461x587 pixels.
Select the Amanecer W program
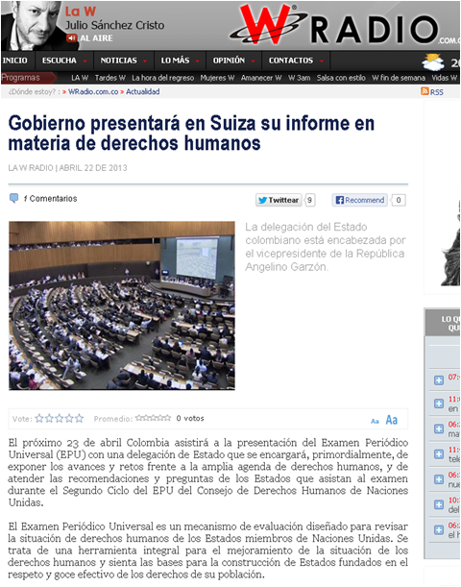click(261, 78)
